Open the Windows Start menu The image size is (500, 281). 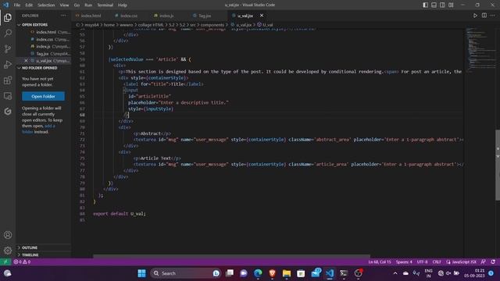pyautogui.click(x=141, y=273)
